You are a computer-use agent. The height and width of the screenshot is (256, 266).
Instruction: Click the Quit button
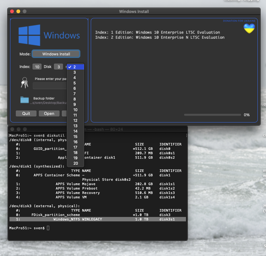[x=26, y=113]
